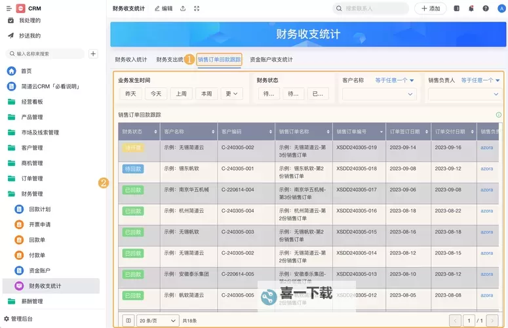Open the help question-mark icon

(486, 9)
